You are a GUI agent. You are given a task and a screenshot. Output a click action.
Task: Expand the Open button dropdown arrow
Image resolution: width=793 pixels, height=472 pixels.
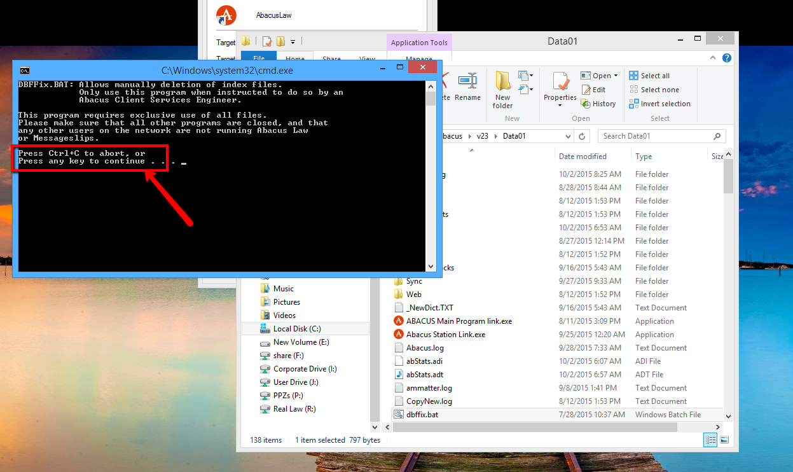point(616,76)
